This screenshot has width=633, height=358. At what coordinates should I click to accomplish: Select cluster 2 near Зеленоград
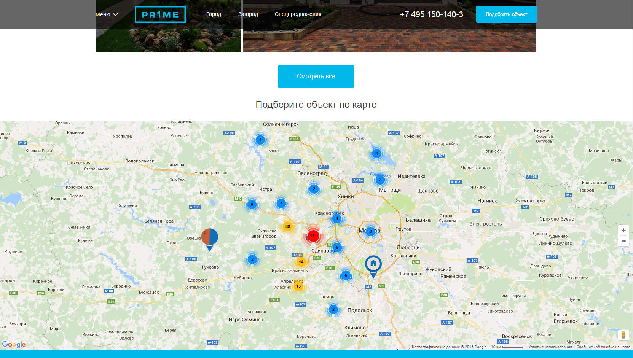coord(314,189)
